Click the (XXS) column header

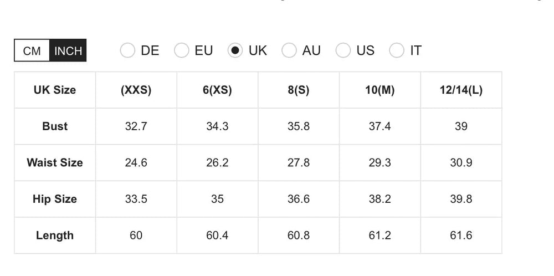tap(136, 90)
